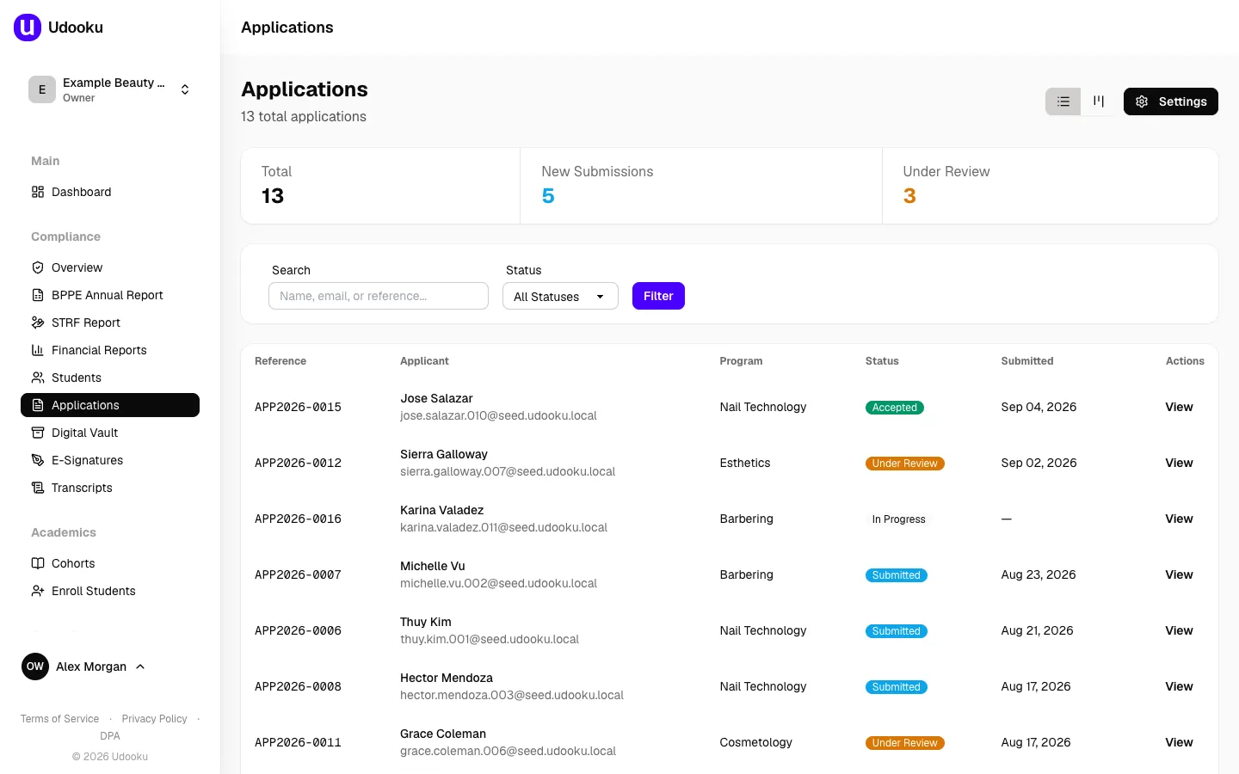Open the DPA footer link
The image size is (1239, 774).
point(110,736)
